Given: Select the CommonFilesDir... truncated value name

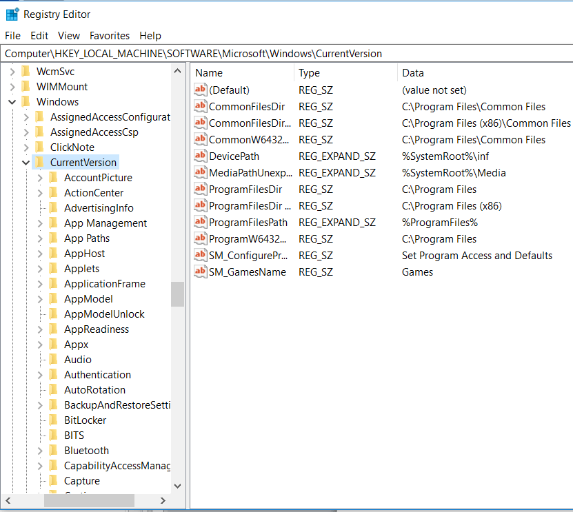Looking at the screenshot, I should pyautogui.click(x=250, y=123).
